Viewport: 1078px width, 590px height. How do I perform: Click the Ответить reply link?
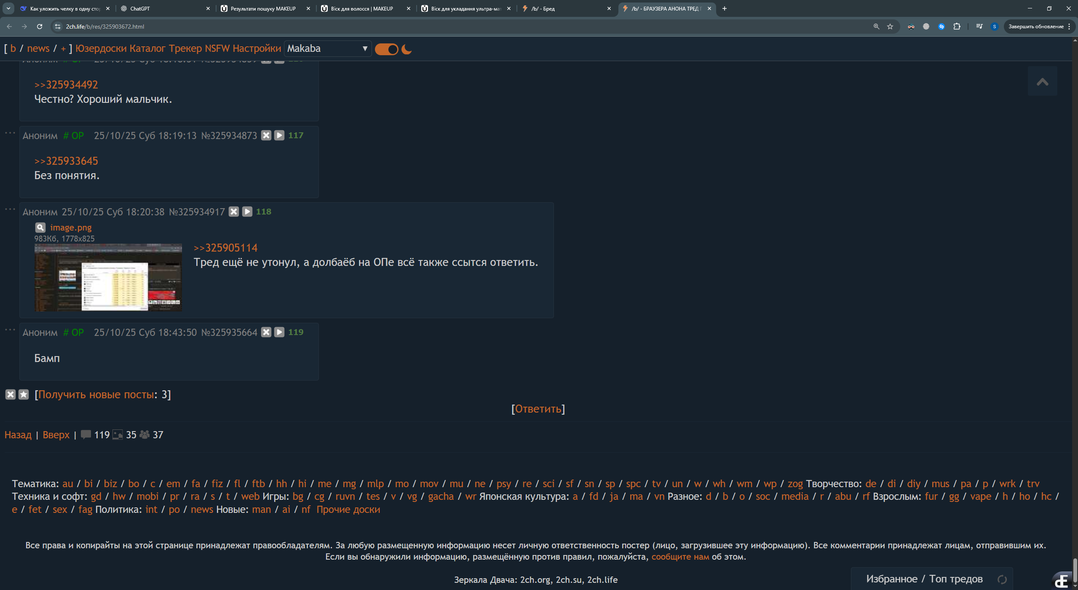pos(538,409)
